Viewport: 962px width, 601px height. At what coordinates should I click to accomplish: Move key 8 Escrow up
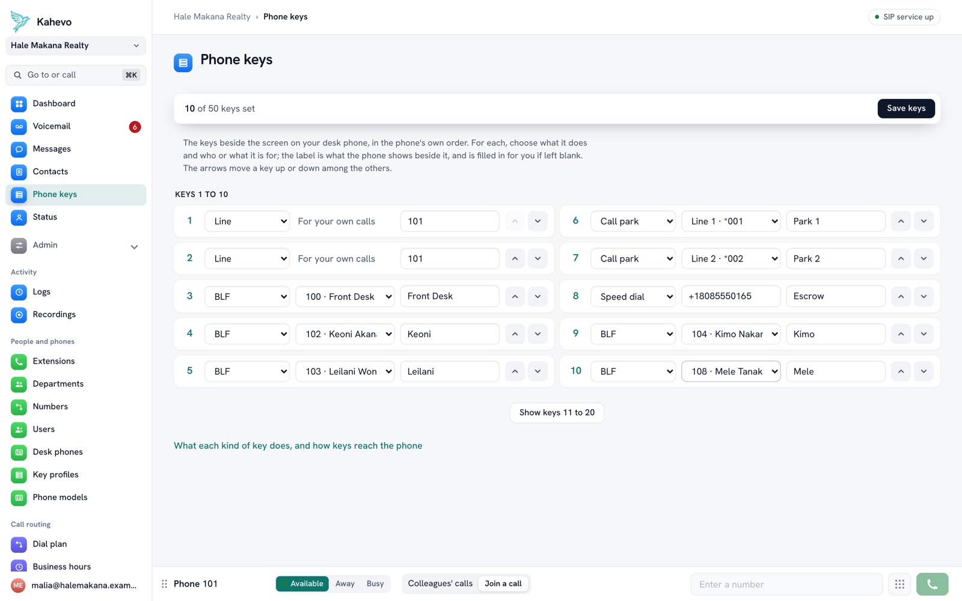[x=901, y=296]
